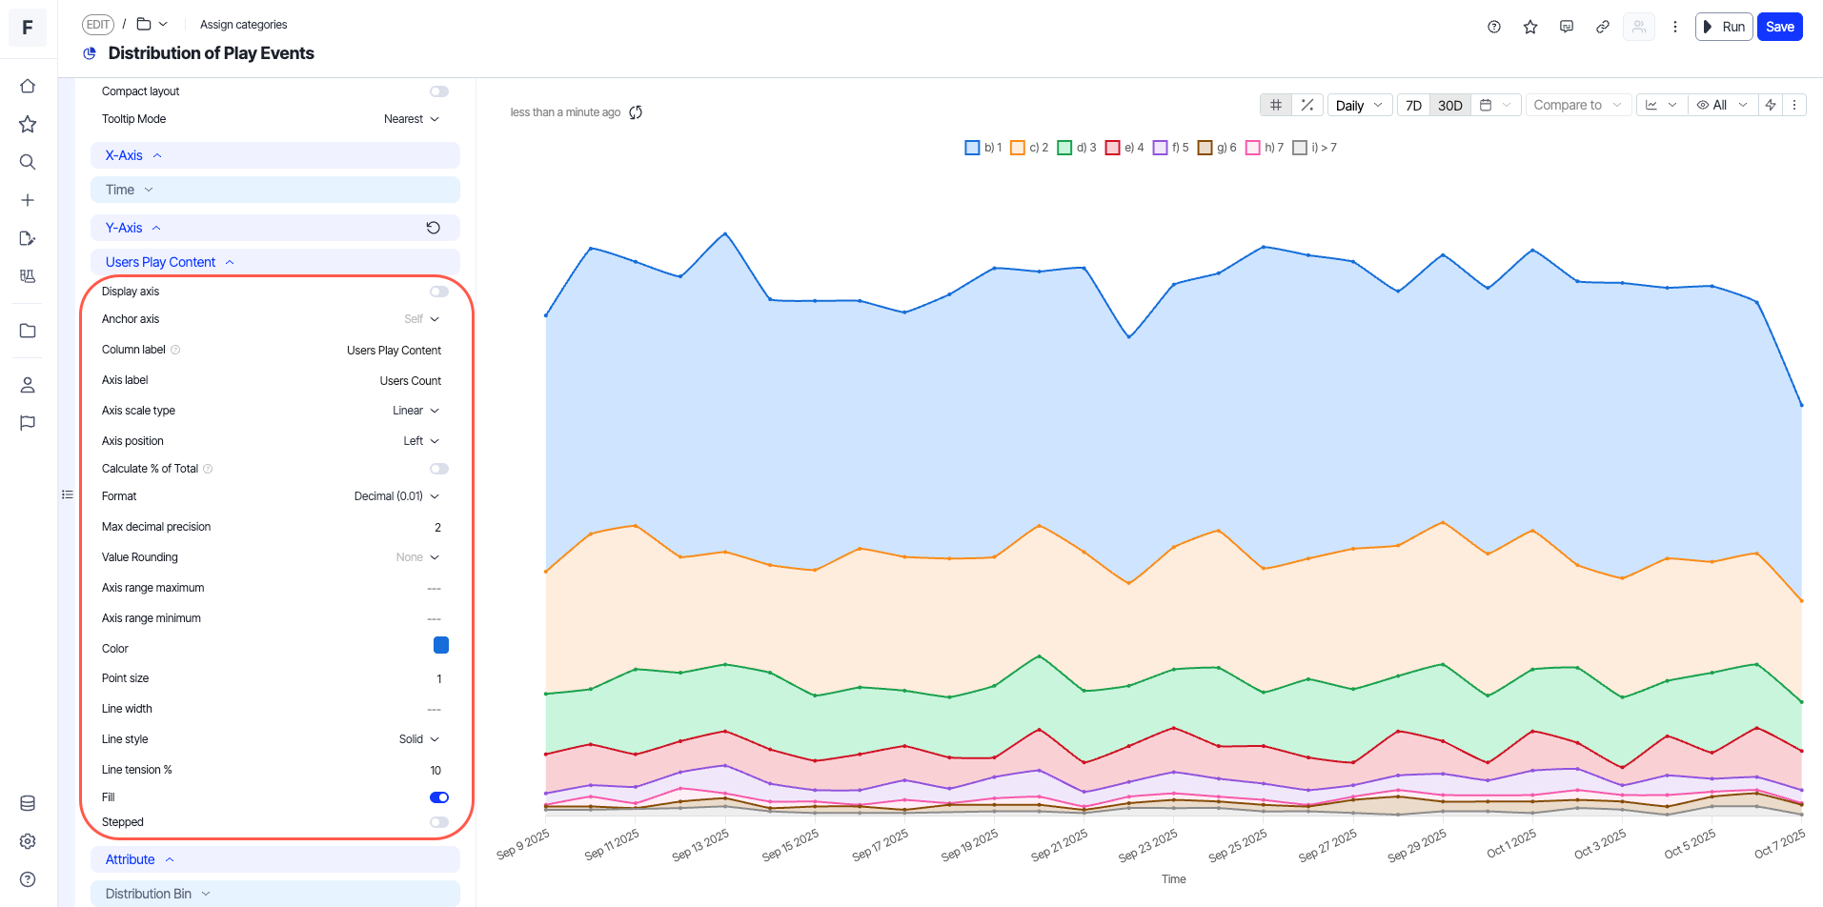1823x907 pixels.
Task: Click the grid hash toolbar icon
Action: pos(1276,105)
